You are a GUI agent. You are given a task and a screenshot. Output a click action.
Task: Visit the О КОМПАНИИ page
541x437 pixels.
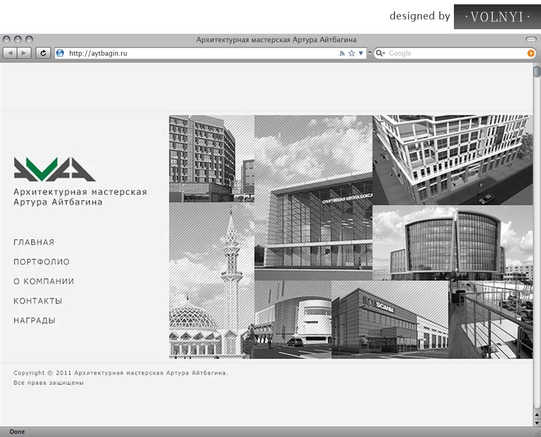click(x=43, y=281)
